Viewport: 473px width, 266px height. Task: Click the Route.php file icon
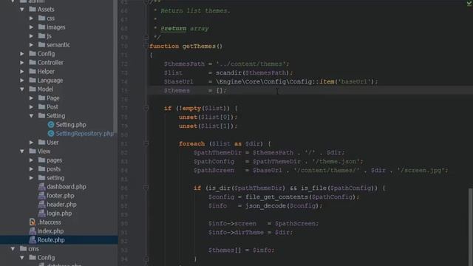33,239
